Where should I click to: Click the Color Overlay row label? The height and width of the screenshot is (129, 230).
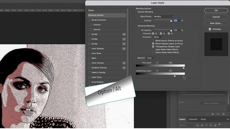[x=97, y=63]
